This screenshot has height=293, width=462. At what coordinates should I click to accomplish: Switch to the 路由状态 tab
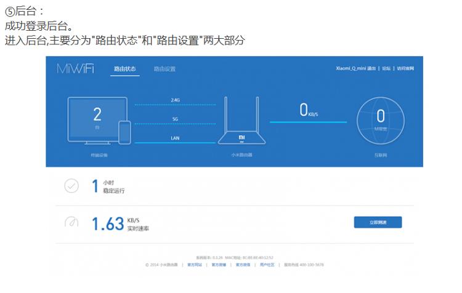pos(125,69)
